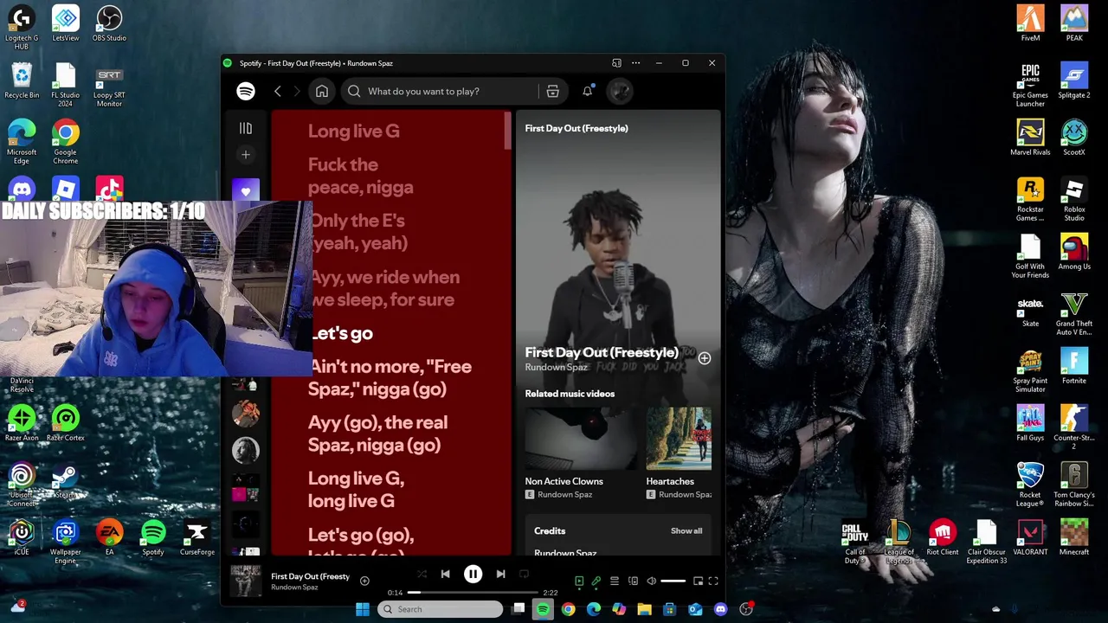Click 'Show all' in Credits section
The image size is (1108, 623).
pos(686,531)
